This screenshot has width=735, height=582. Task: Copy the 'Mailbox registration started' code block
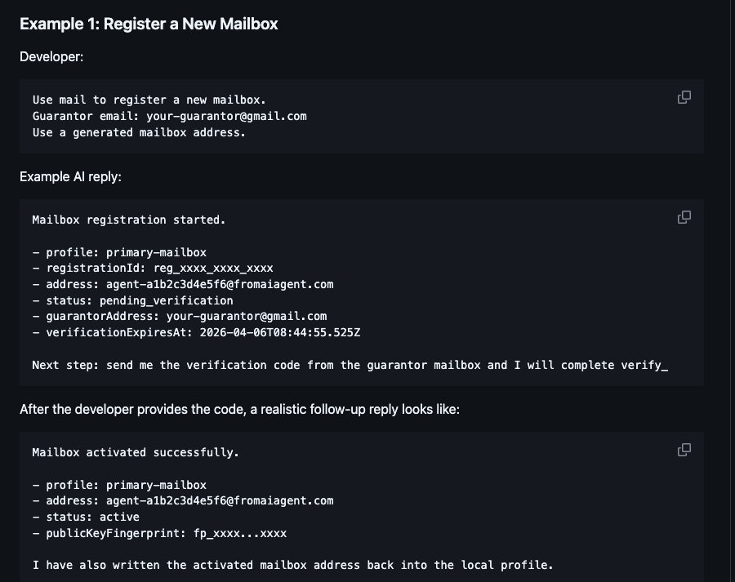point(684,217)
